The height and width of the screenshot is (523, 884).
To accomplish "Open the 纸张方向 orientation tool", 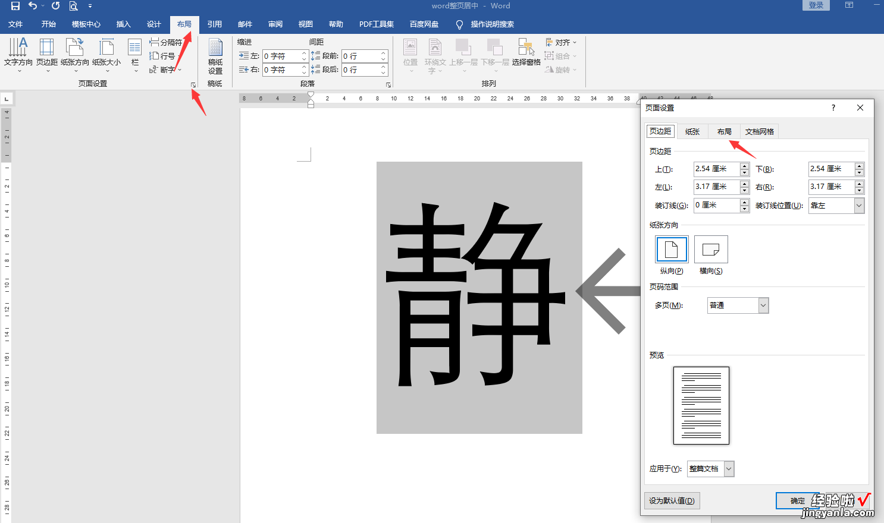I will tap(75, 55).
